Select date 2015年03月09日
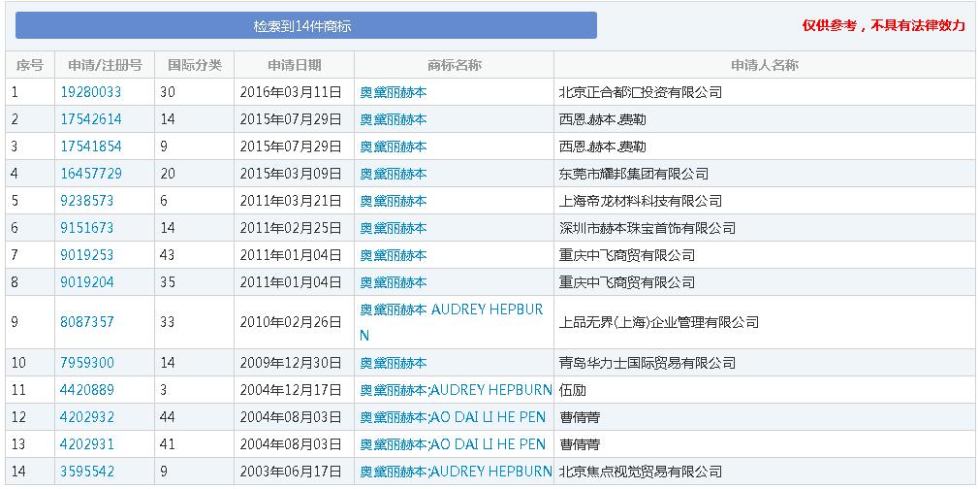979x489 pixels. click(291, 174)
